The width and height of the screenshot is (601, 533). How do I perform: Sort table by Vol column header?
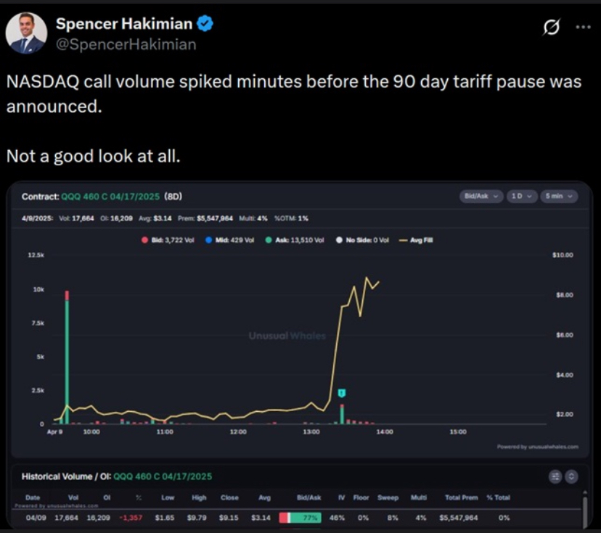(73, 497)
